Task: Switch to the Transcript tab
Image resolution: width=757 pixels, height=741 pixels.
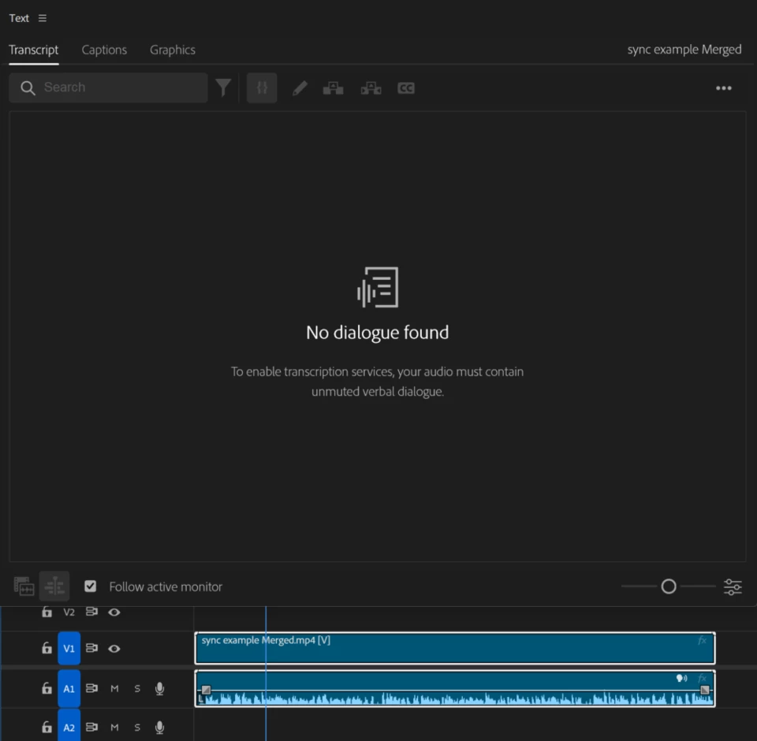Action: [33, 50]
